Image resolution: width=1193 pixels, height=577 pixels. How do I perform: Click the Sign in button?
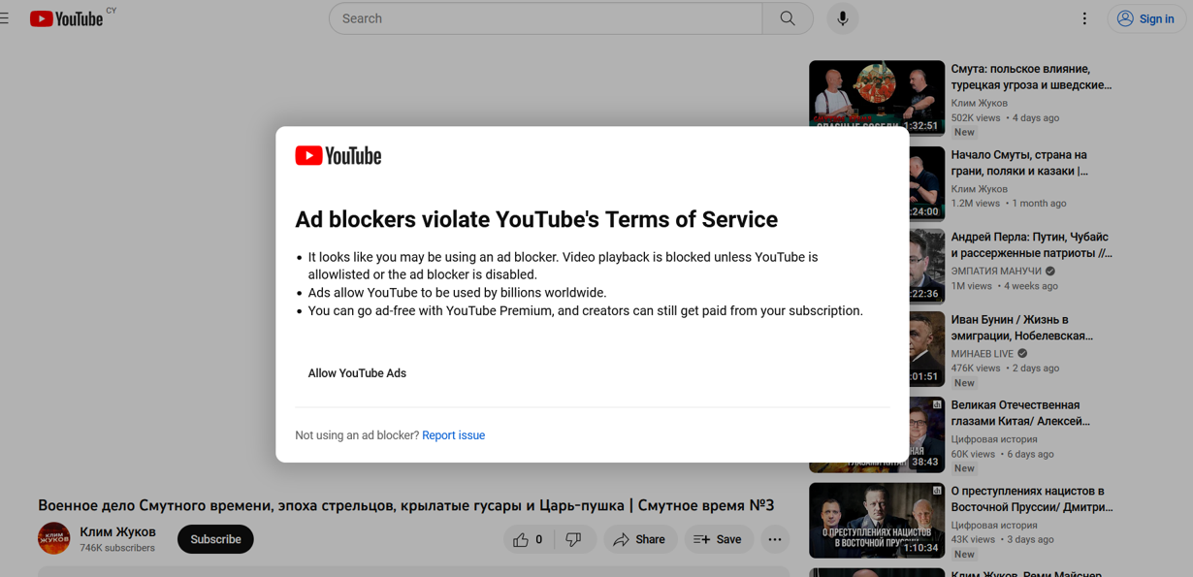[1146, 18]
